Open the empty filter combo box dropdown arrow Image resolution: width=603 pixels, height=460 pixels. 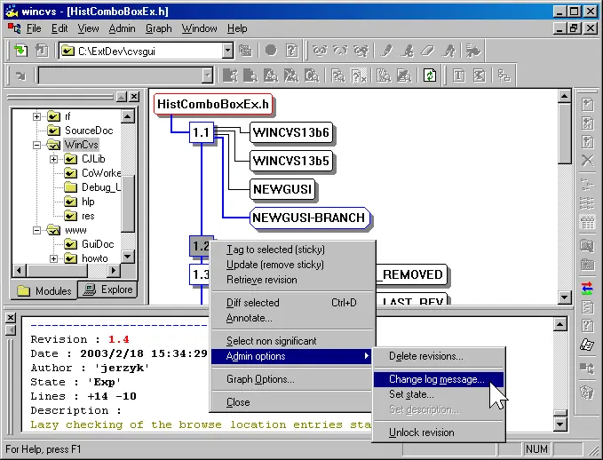207,75
